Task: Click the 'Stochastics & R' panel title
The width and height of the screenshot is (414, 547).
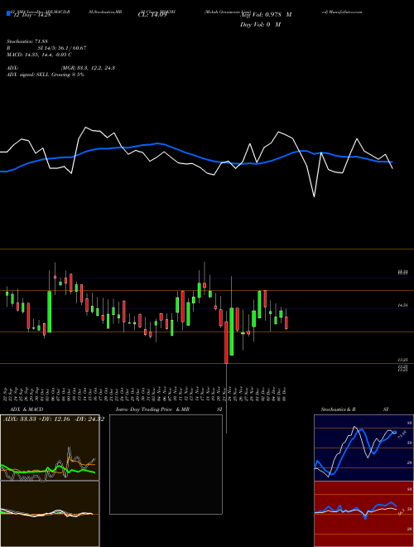Action: click(339, 409)
